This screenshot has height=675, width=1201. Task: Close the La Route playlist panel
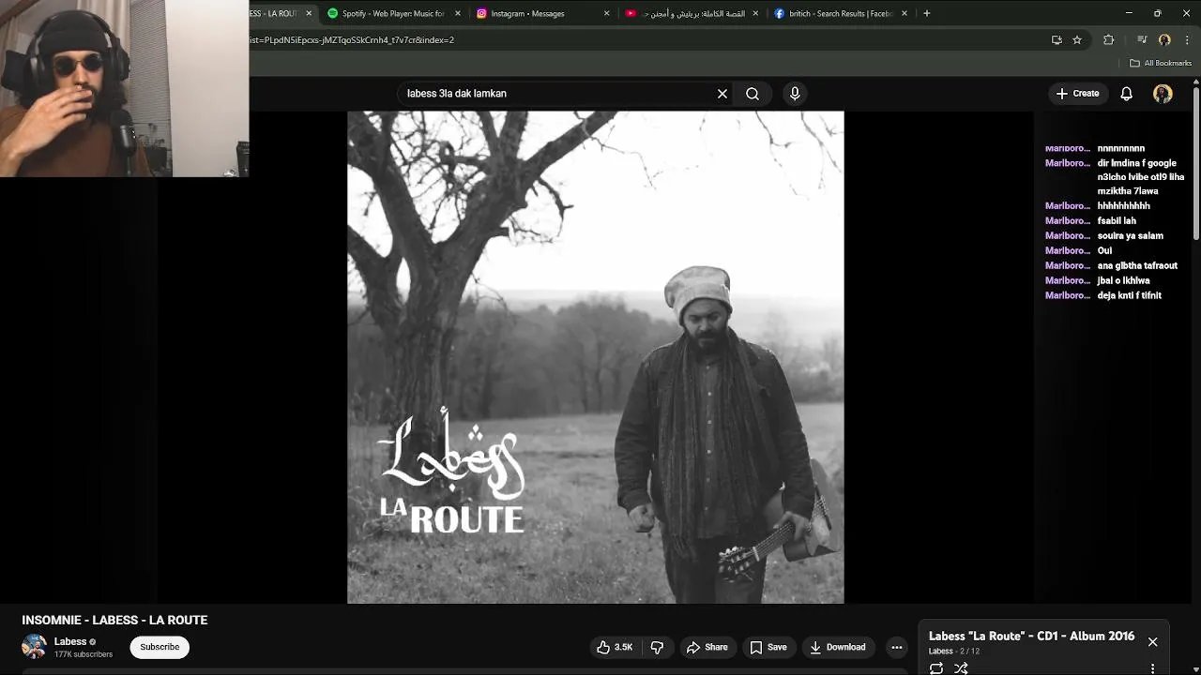pos(1152,642)
